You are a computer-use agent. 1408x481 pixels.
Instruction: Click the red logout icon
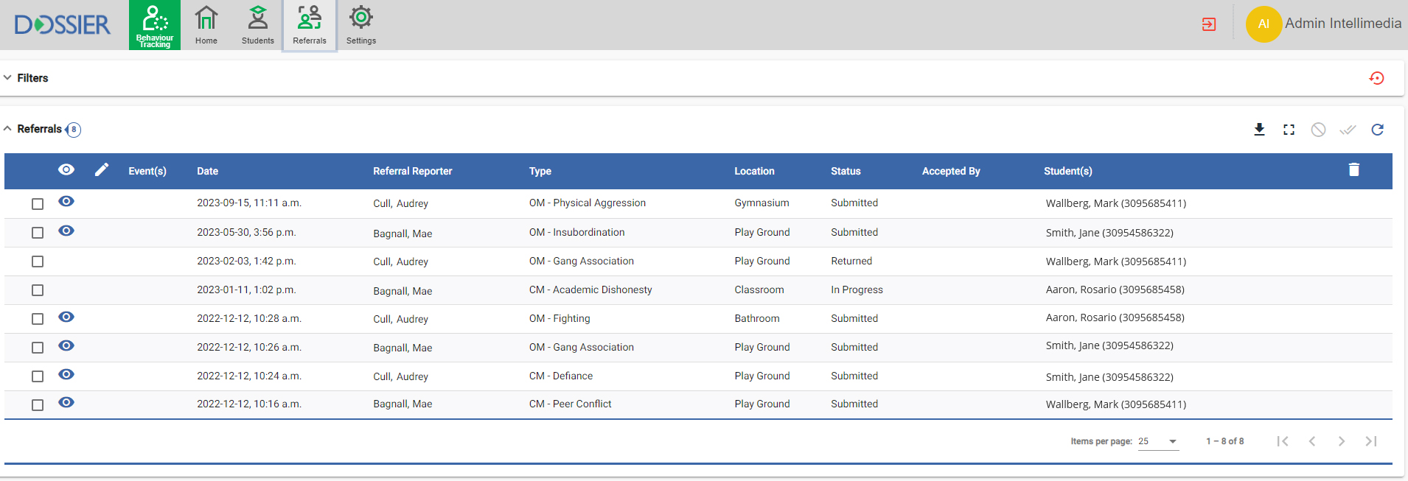(1209, 24)
